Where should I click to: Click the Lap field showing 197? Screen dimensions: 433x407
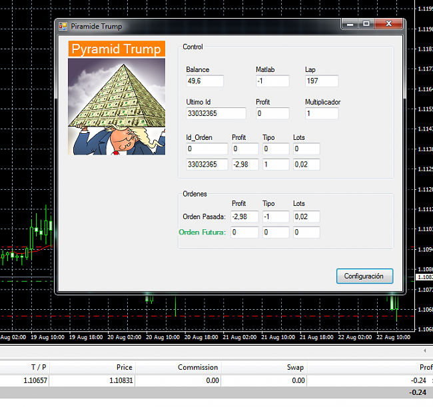tap(322, 81)
